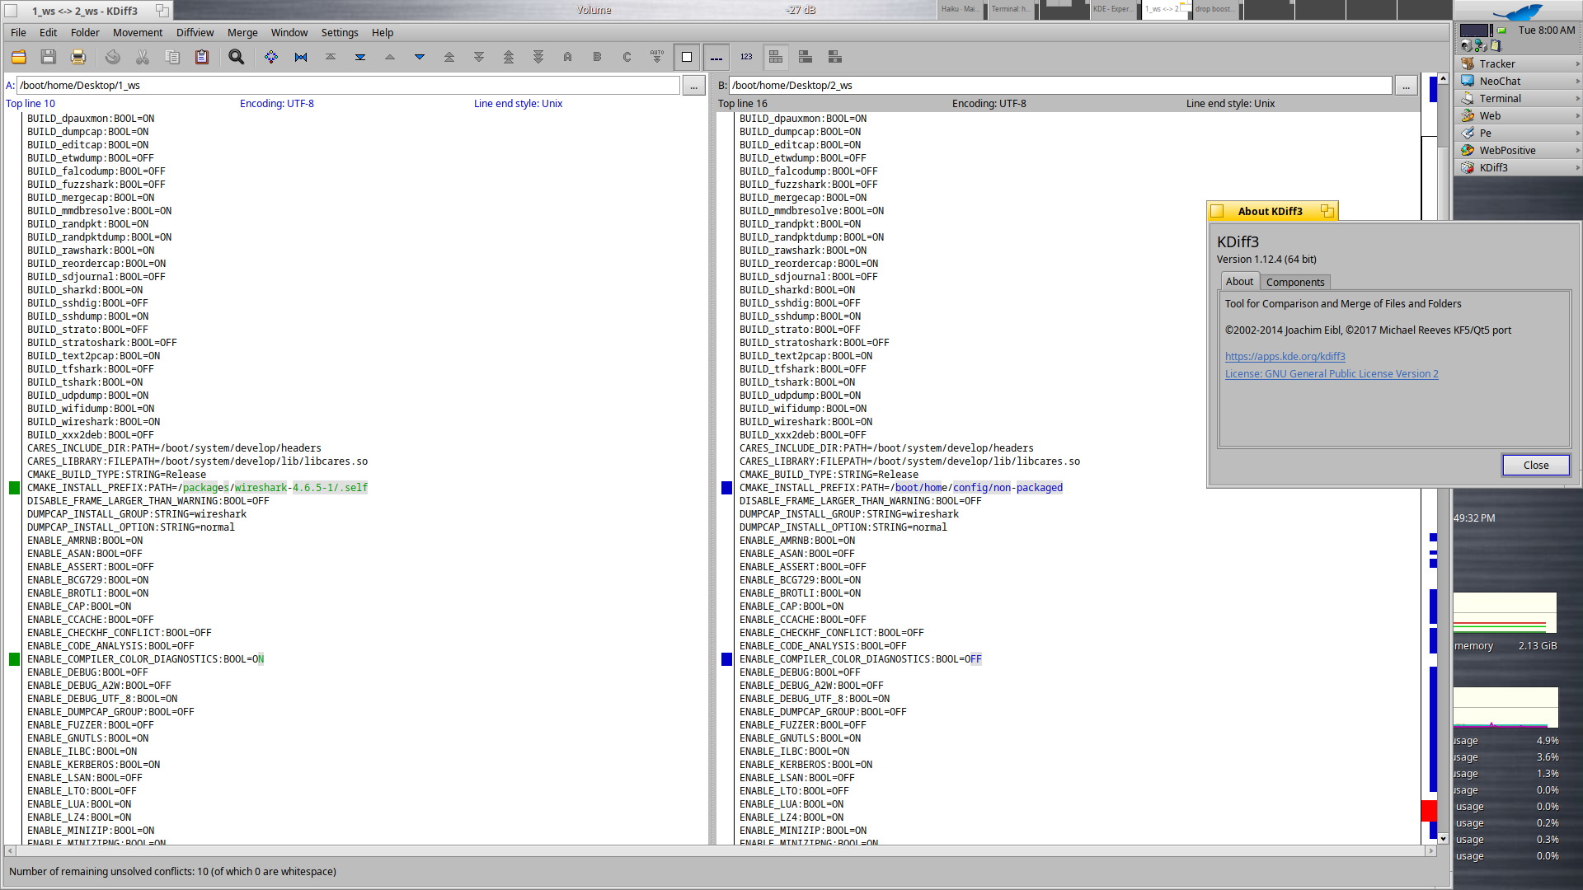Viewport: 1583px width, 890px height.
Task: Go to last delta icon
Action: tap(360, 57)
